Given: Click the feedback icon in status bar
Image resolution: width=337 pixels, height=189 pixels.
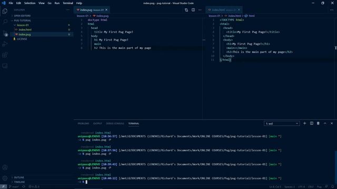Looking at the screenshot, I should click(x=326, y=187).
